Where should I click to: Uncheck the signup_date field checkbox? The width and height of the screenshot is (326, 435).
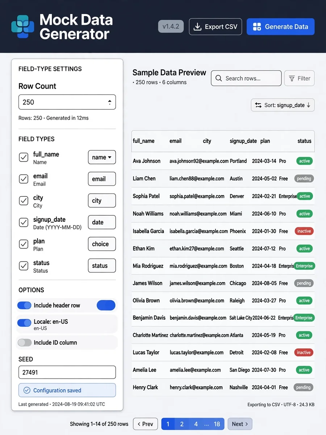24,222
